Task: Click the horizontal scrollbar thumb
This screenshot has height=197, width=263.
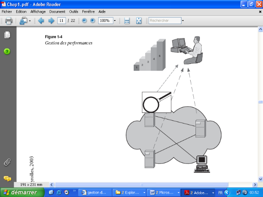Action: [x=142, y=185]
